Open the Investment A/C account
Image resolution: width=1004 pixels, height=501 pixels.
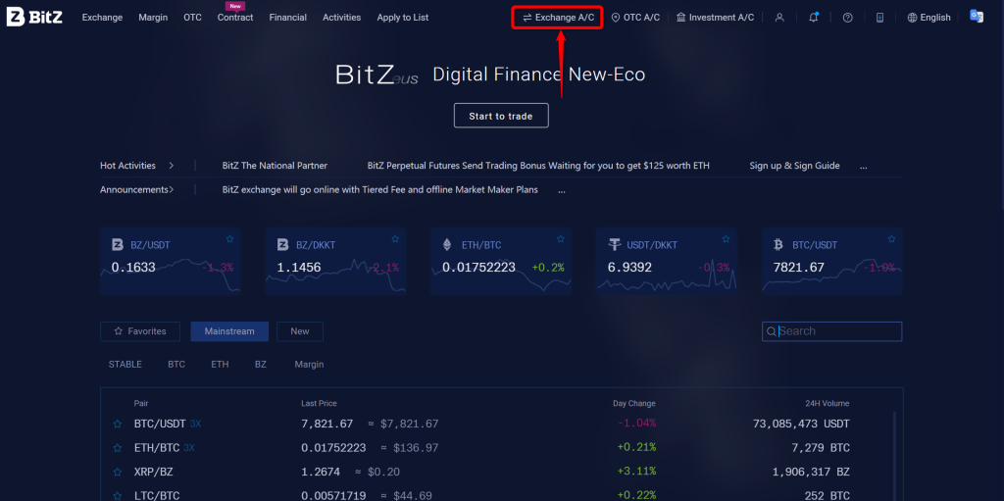(x=715, y=18)
